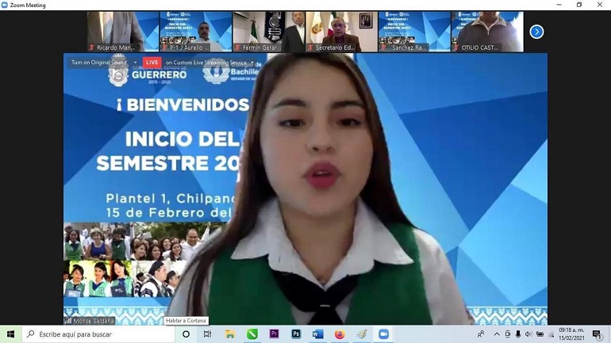
Task: Open the network Wi-Fi icon in tray
Action: pos(551,334)
